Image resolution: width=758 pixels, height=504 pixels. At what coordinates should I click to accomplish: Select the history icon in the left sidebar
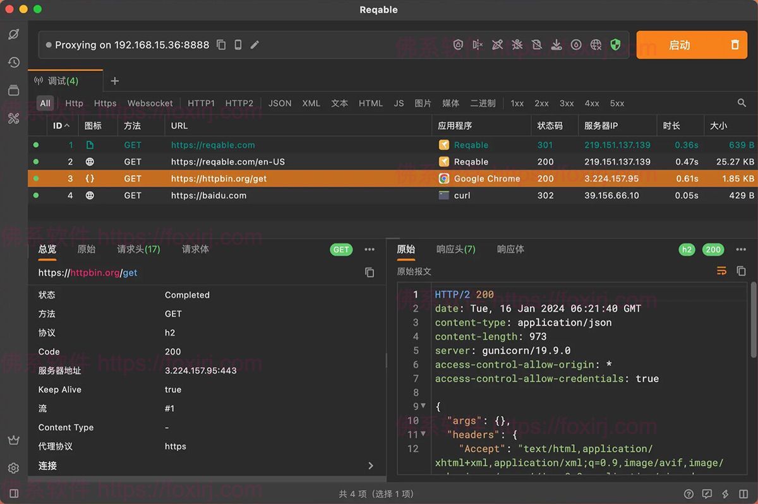[x=14, y=62]
